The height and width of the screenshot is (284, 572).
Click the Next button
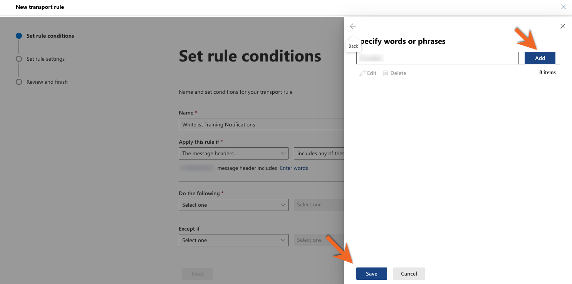click(x=198, y=274)
